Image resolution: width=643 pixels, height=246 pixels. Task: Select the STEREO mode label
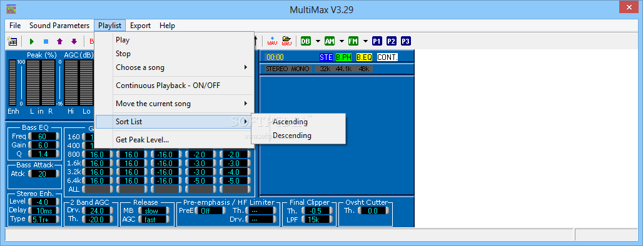[x=277, y=69]
